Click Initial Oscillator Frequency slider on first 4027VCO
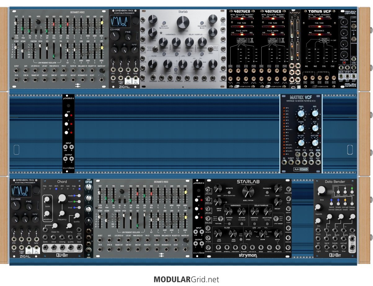 point(243,18)
